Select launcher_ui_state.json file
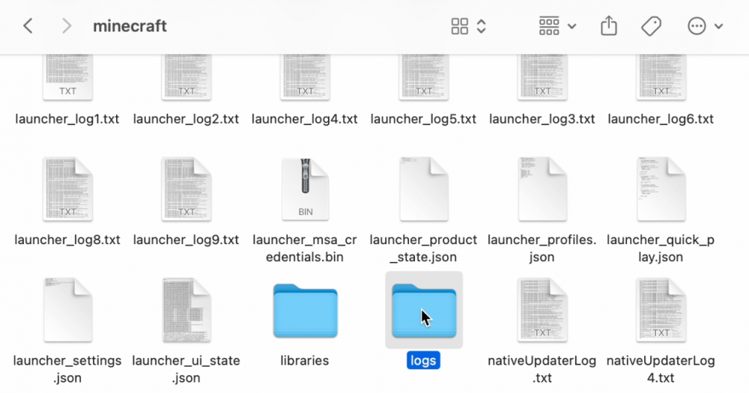 [187, 311]
